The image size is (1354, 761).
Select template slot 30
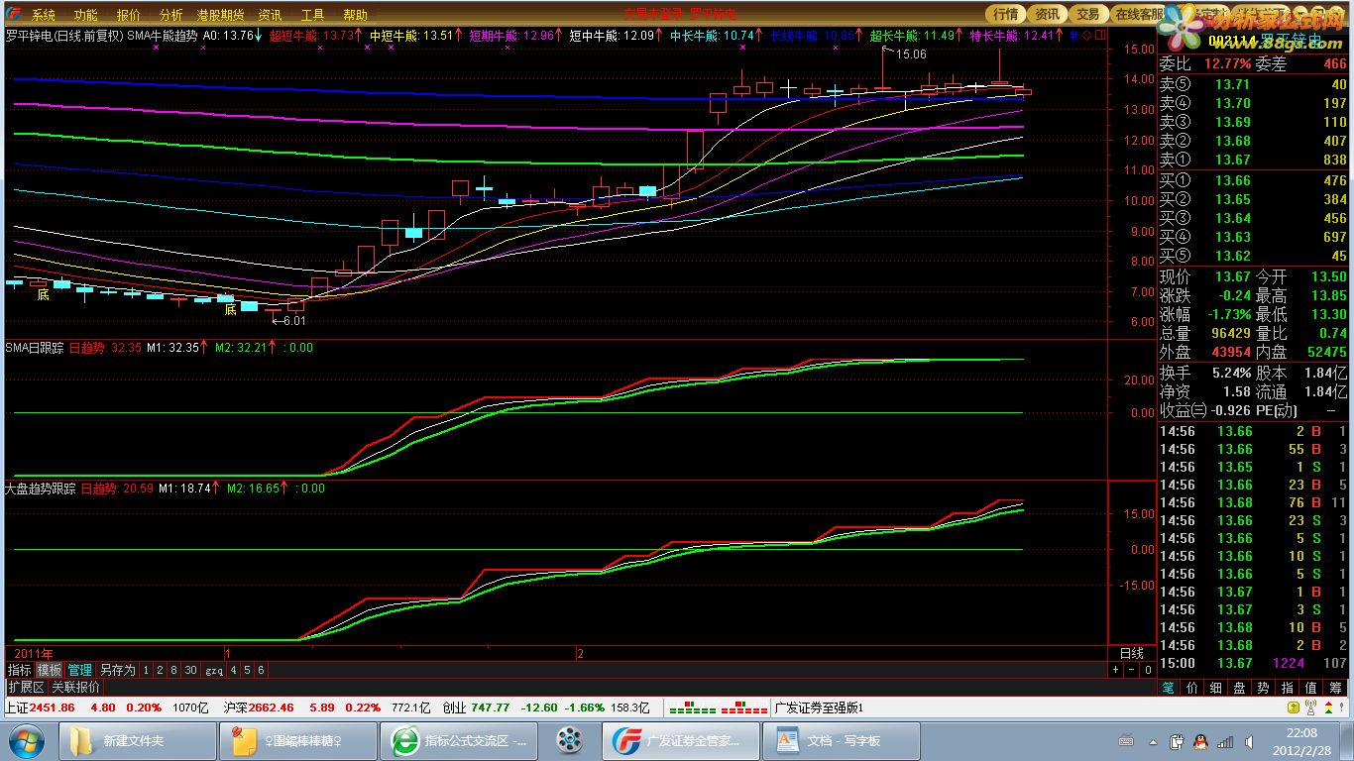tap(190, 670)
